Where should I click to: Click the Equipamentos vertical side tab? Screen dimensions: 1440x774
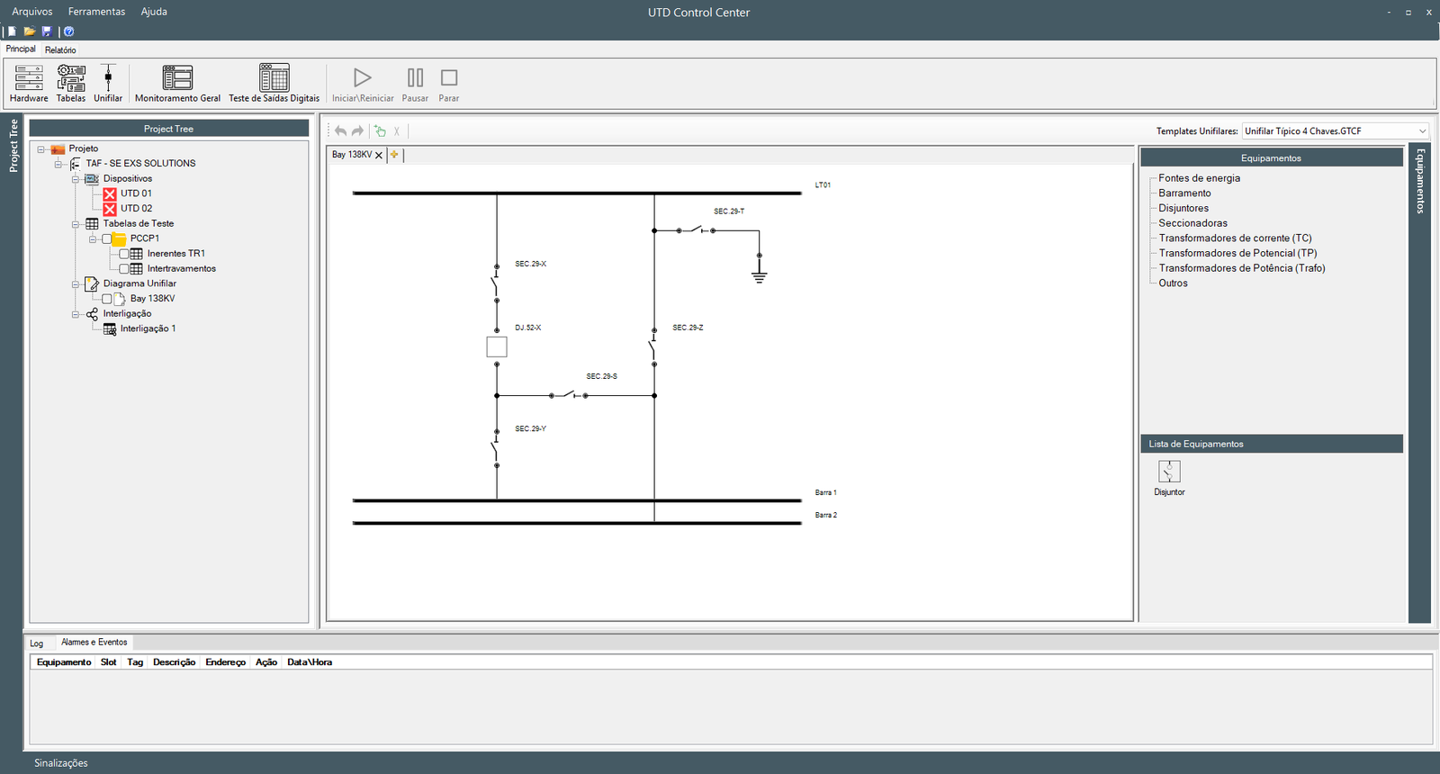[1420, 181]
